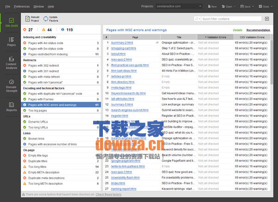Expand the Open button dropdown arrow
This screenshot has height=202, width=278.
(234, 6)
